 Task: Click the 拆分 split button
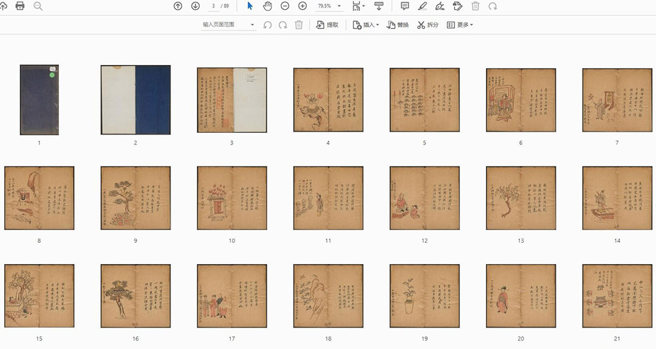tap(428, 25)
